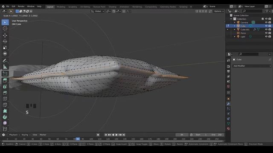Screen dimensions: 273x153
Task: Jump to the last frame
Action: (124, 135)
